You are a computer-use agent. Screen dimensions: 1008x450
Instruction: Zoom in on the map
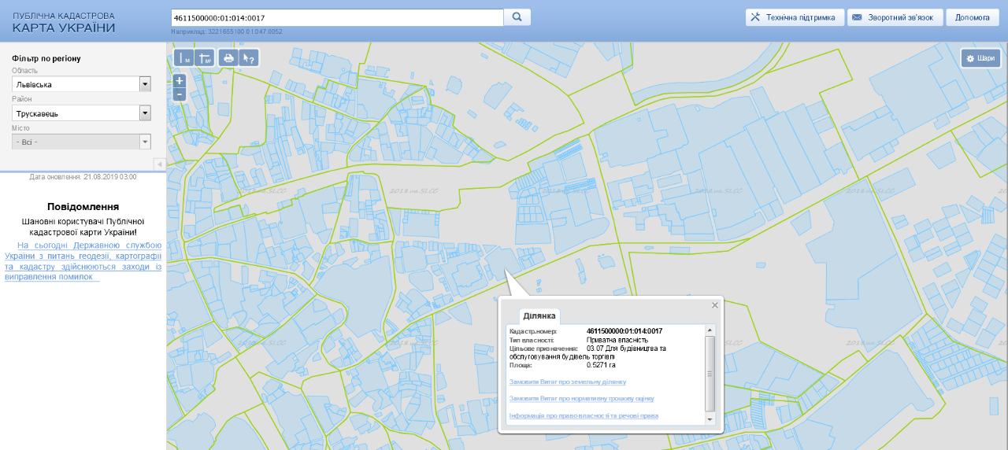(180, 81)
